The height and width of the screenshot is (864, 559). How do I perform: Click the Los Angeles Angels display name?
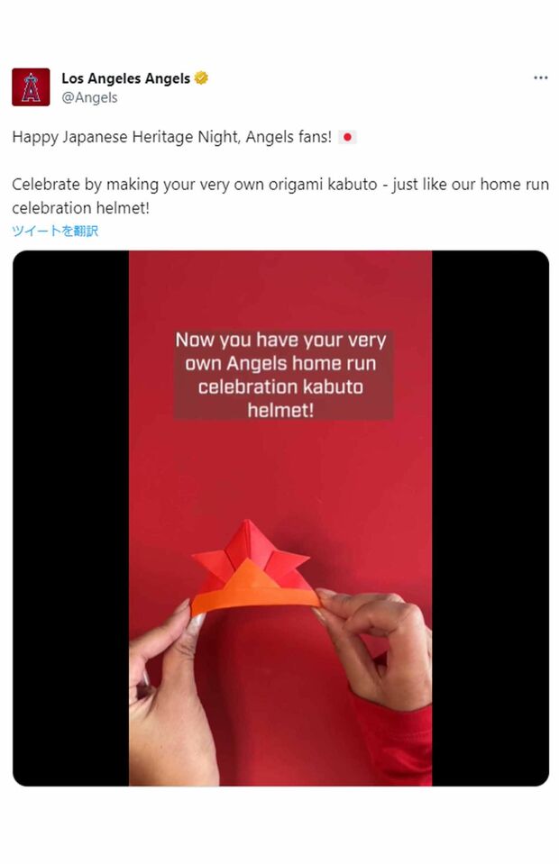coord(125,78)
